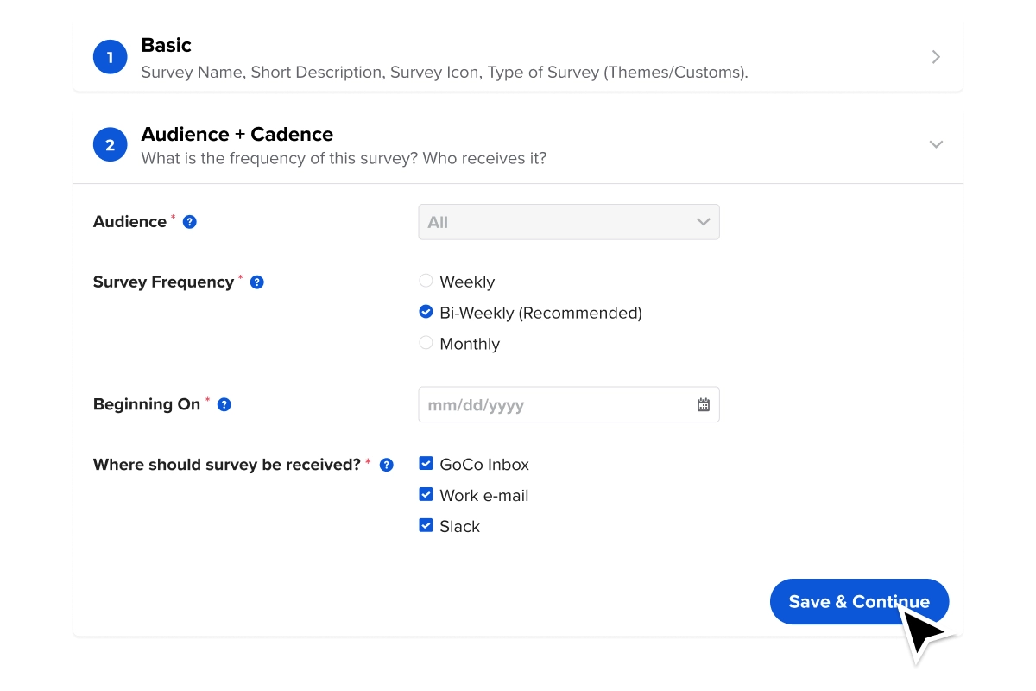Image resolution: width=1036 pixels, height=691 pixels.
Task: Open the Beginning On help tooltip
Action: pos(224,403)
